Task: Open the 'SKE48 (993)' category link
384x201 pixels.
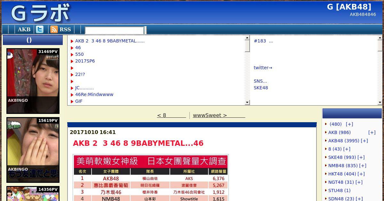Action: (342, 157)
